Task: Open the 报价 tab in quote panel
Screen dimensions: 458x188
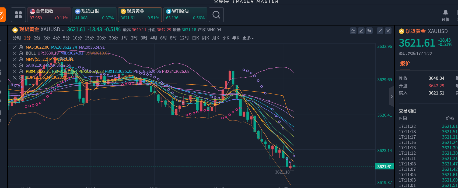Action: pyautogui.click(x=405, y=64)
